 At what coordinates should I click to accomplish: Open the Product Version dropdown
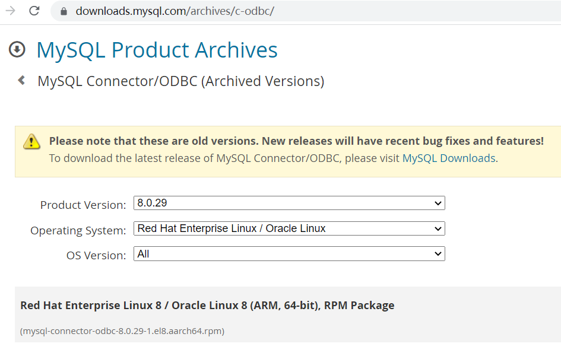289,203
